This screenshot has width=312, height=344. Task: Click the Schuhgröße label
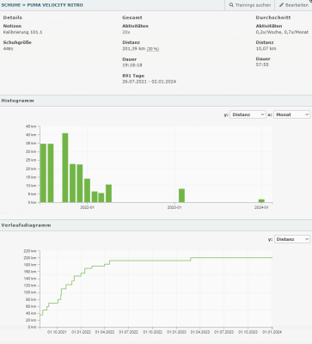(17, 42)
